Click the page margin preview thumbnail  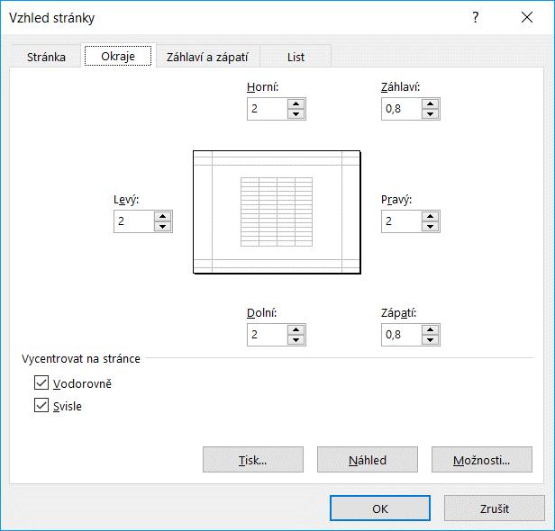click(277, 212)
